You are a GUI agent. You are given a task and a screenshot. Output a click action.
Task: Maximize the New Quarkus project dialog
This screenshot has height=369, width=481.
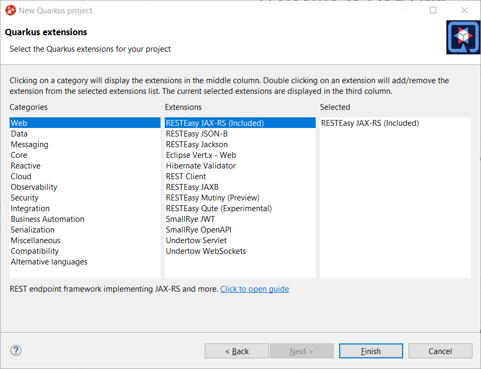click(433, 11)
